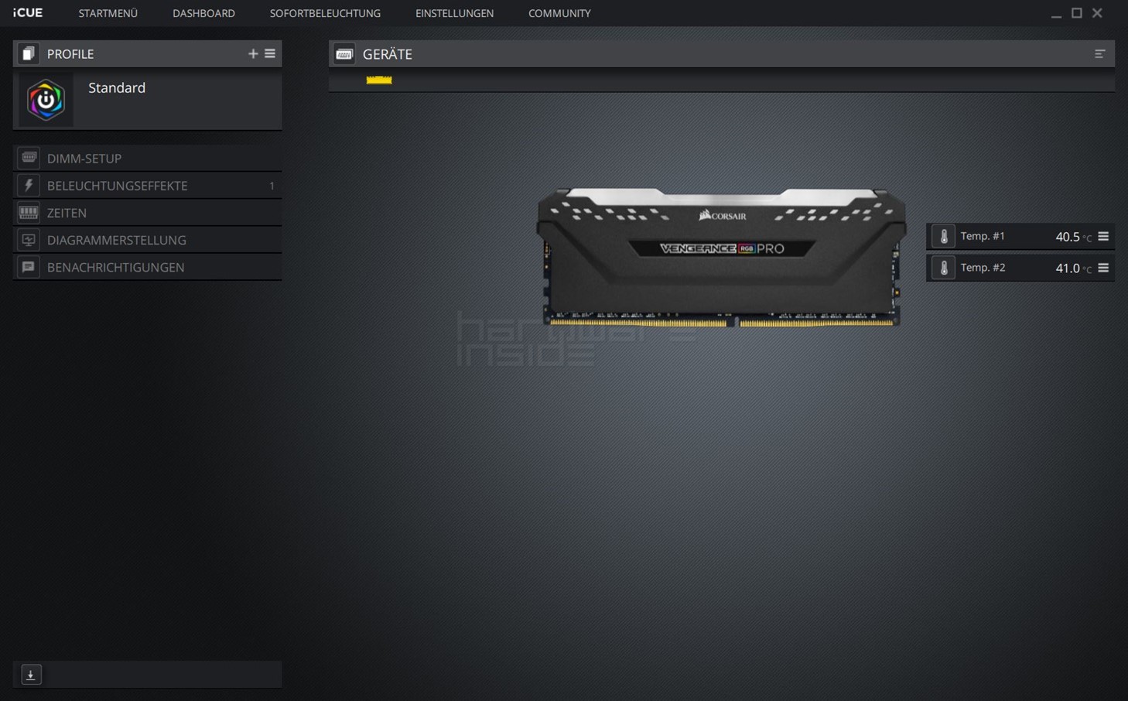Open the profiles hamburger menu
This screenshot has width=1128, height=701.
270,53
